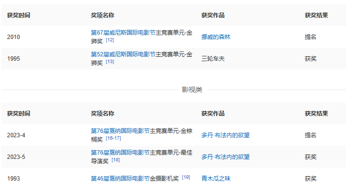This screenshot has width=346, height=196.
Task: Select the year 1995 cell
Action: tap(14, 59)
